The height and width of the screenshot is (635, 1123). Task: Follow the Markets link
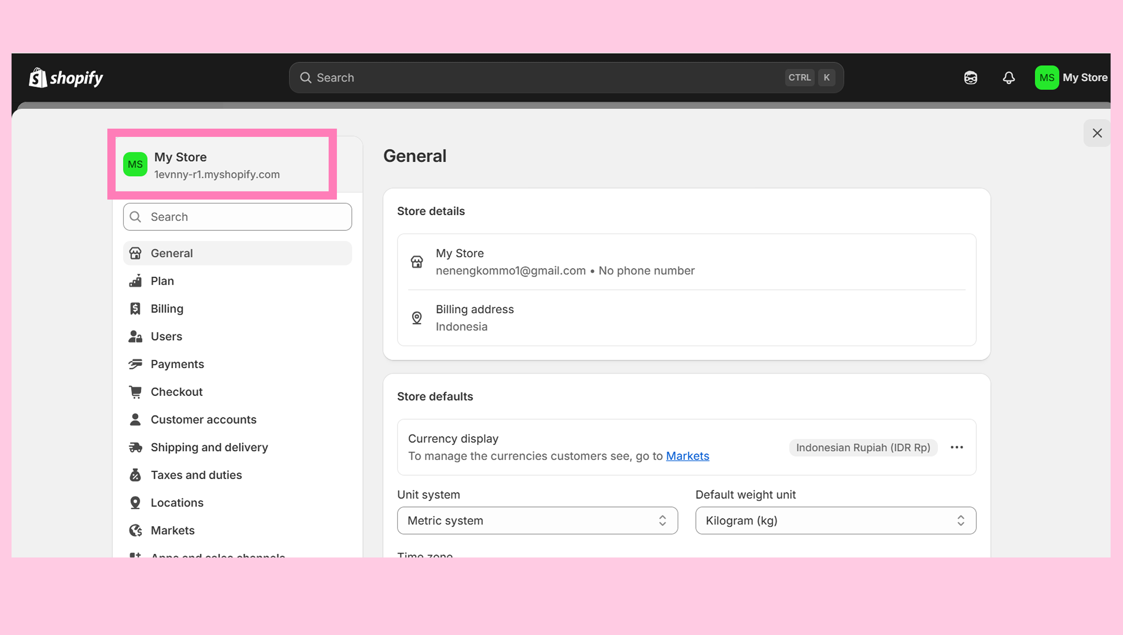coord(687,456)
